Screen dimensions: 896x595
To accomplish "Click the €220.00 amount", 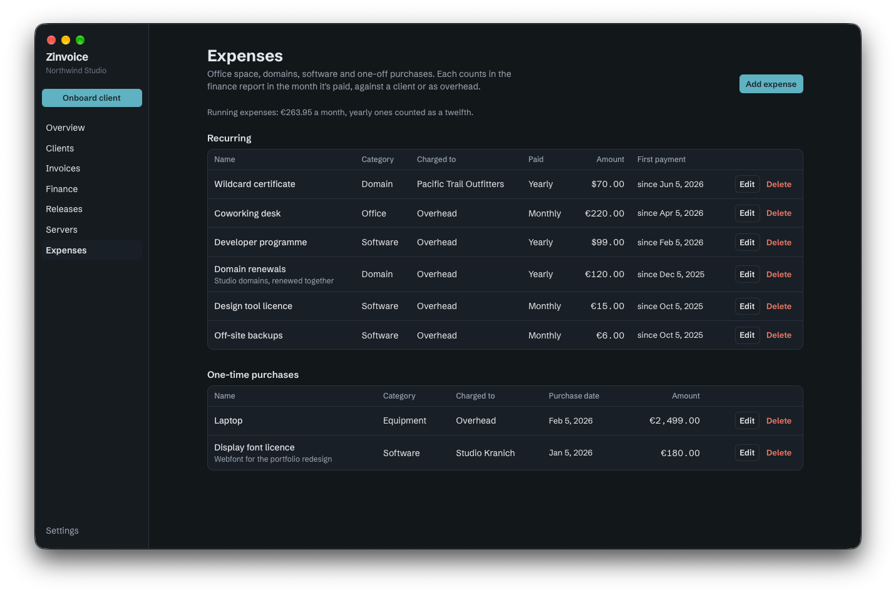I will point(605,213).
